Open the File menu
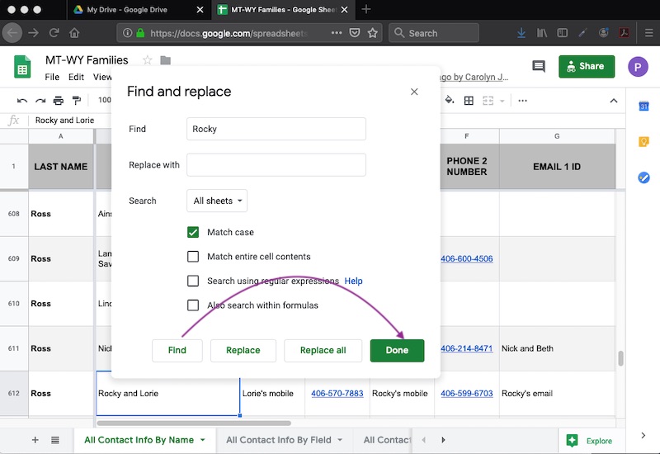 coord(52,77)
